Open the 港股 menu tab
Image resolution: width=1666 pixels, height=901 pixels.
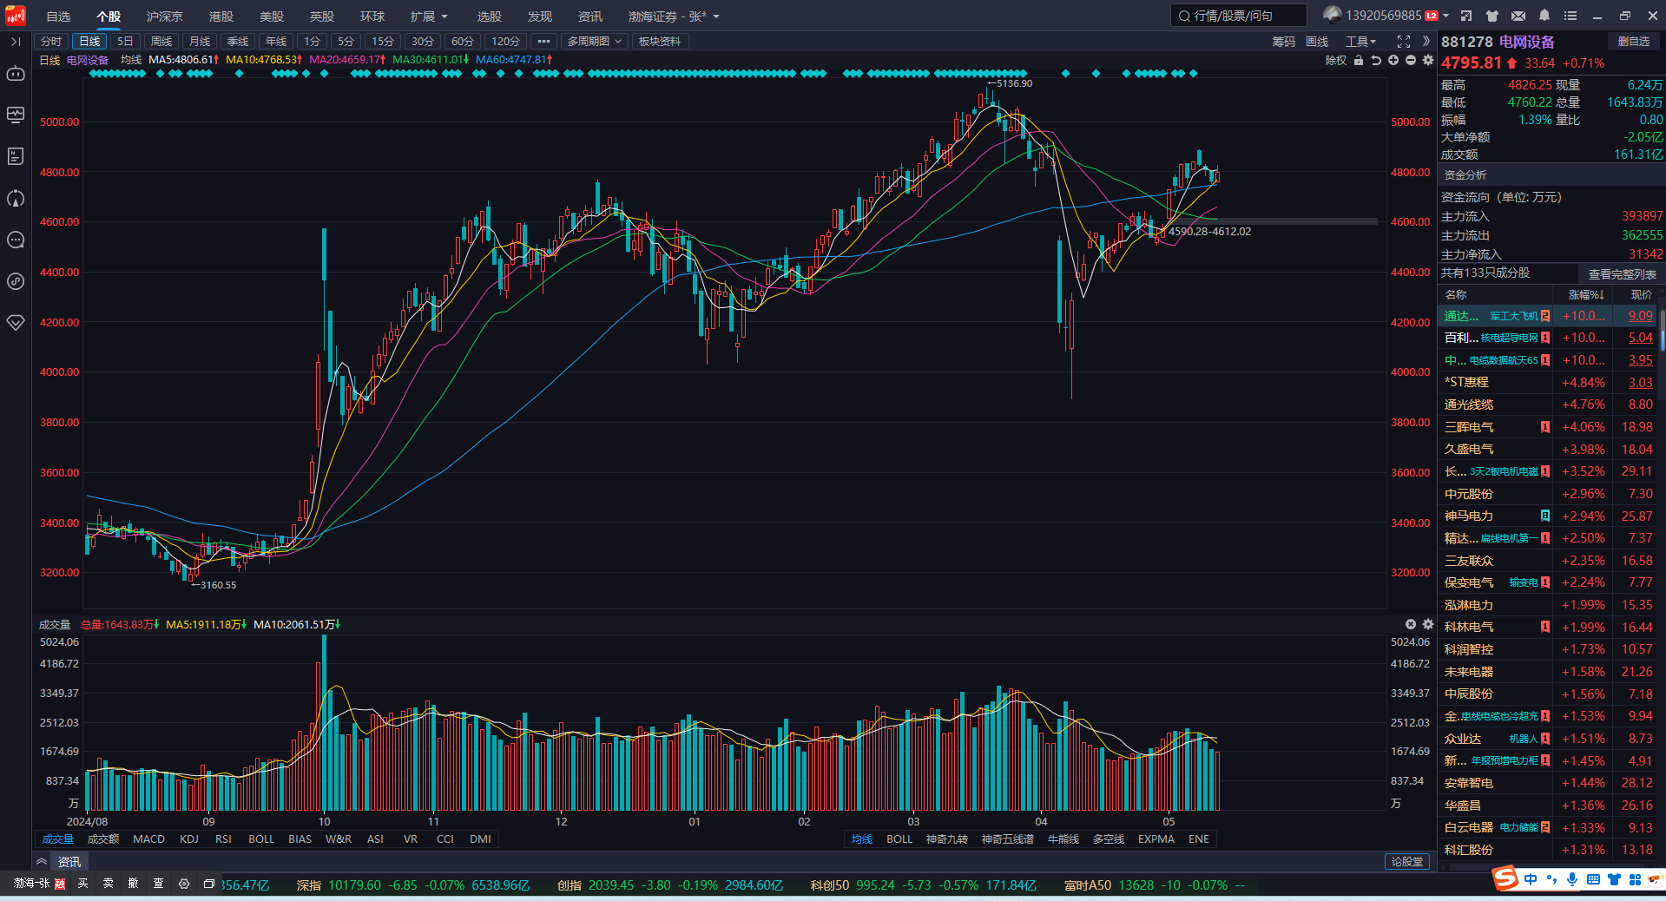[x=221, y=16]
